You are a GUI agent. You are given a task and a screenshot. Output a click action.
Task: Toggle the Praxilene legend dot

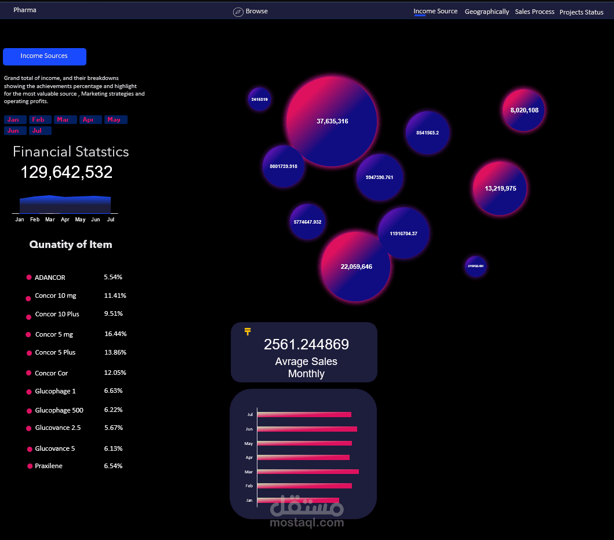click(28, 466)
